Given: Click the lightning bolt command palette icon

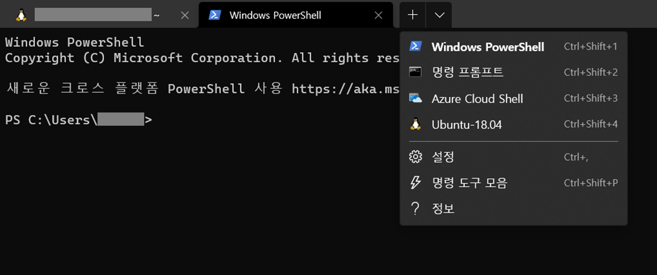Looking at the screenshot, I should pyautogui.click(x=415, y=182).
